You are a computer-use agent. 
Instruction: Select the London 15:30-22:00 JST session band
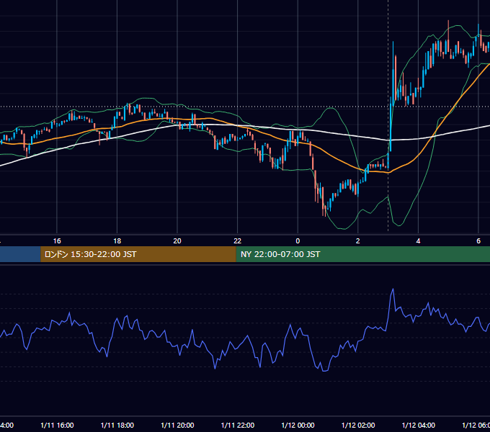tap(138, 254)
